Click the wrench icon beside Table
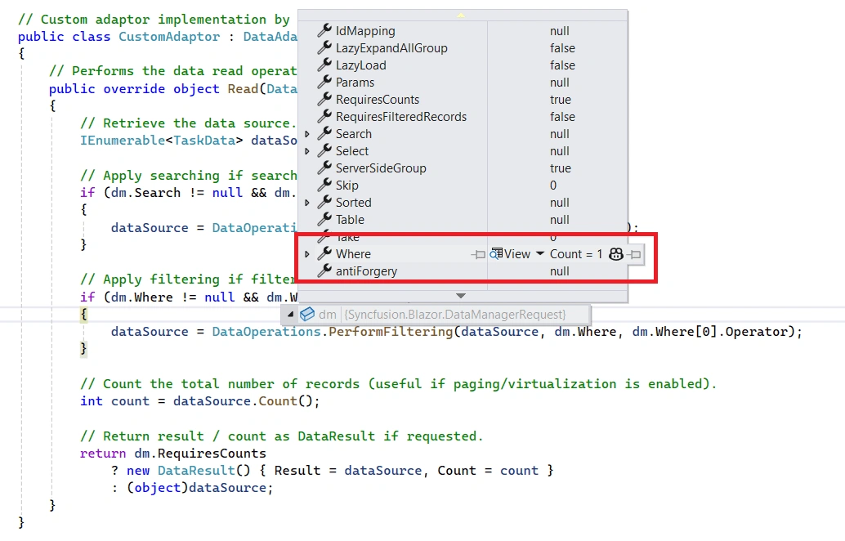Image resolution: width=845 pixels, height=541 pixels. pyautogui.click(x=324, y=220)
